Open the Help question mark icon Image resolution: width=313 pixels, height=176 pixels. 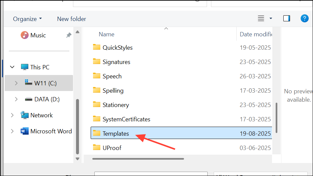304,19
